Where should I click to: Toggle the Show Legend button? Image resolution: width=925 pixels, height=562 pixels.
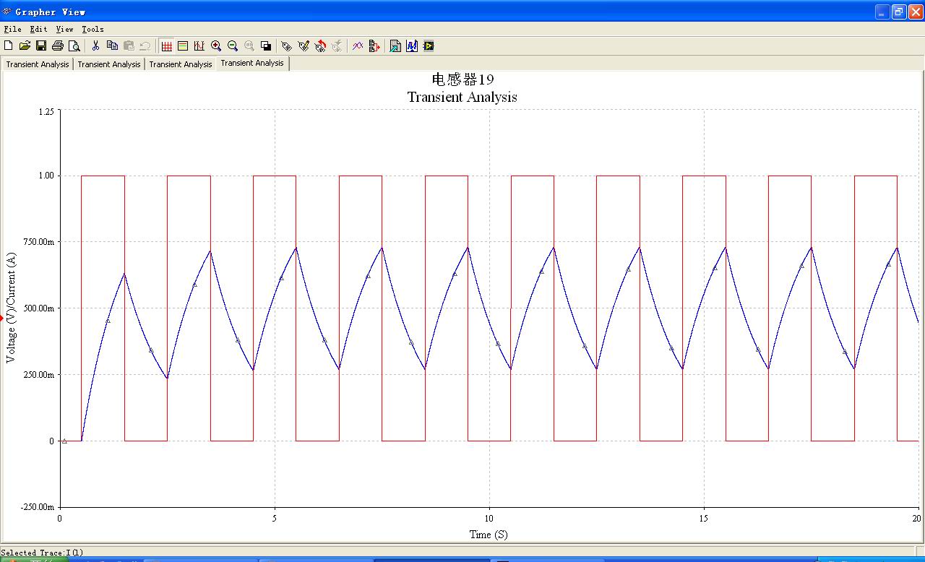[x=183, y=46]
